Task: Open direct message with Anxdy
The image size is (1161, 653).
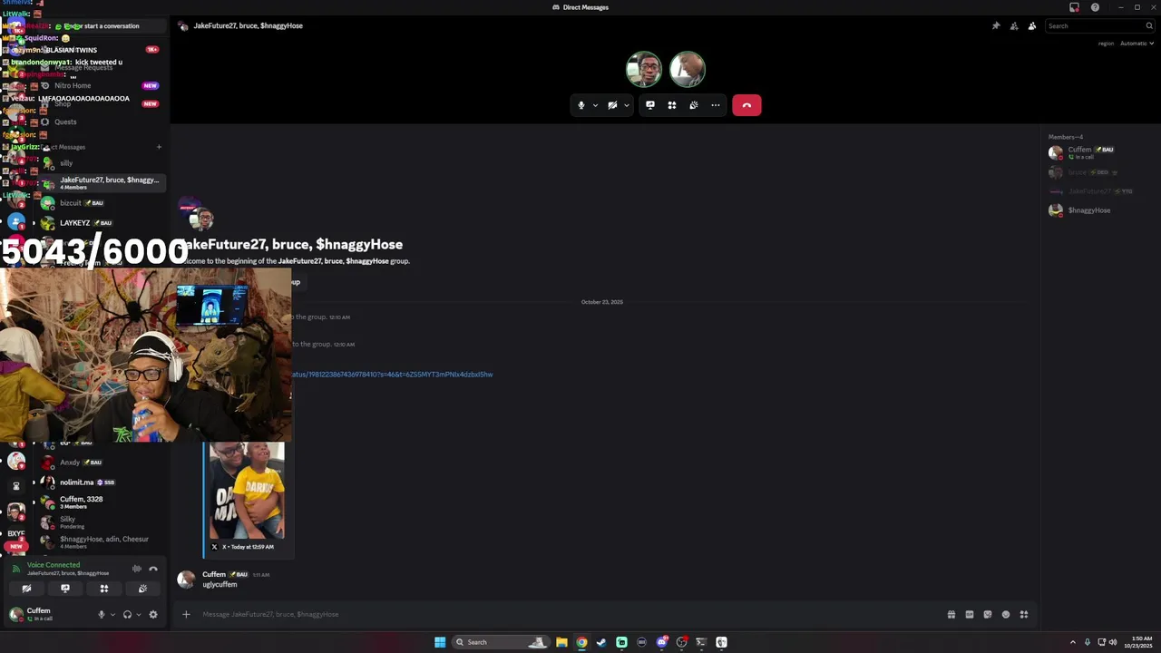Action: (102, 463)
